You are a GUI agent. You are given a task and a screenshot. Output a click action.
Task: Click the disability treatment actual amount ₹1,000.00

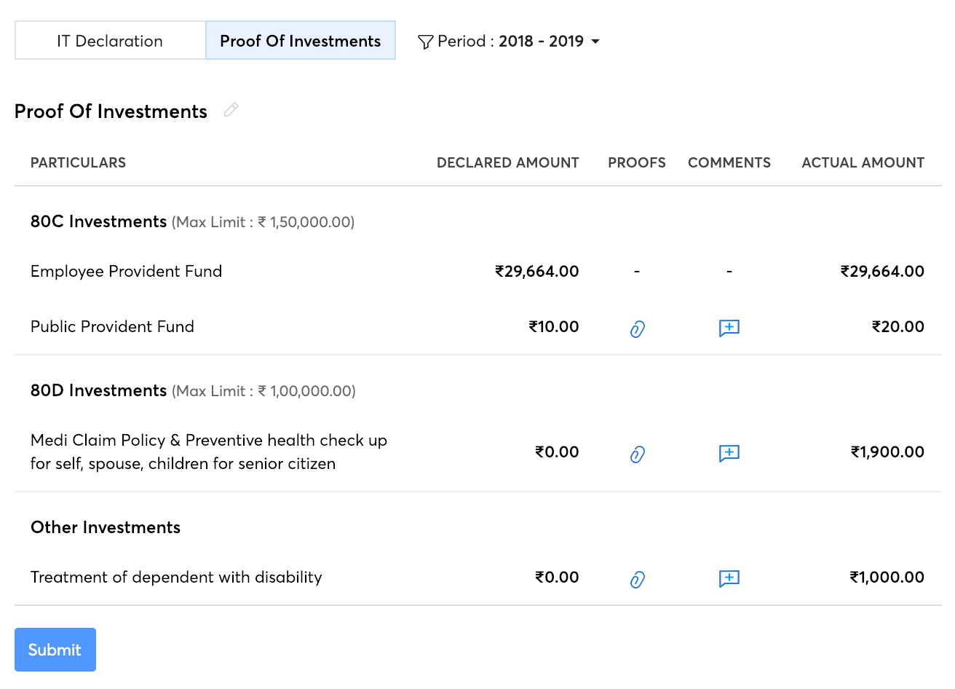pos(887,578)
